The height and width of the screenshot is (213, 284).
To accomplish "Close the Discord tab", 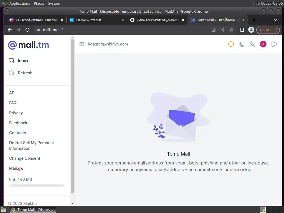I will (x=62, y=20).
